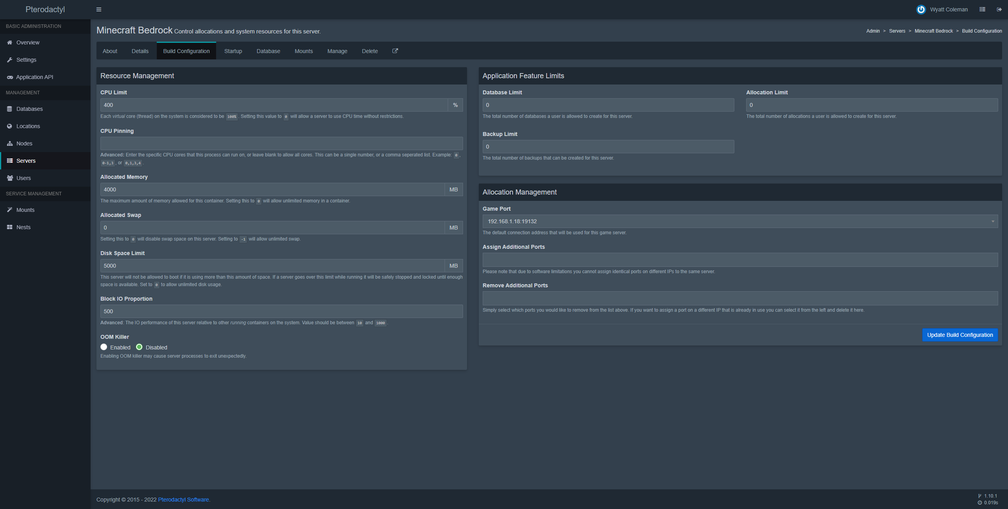Click the Servers breadcrumb link
The width and height of the screenshot is (1008, 509).
[x=897, y=31]
